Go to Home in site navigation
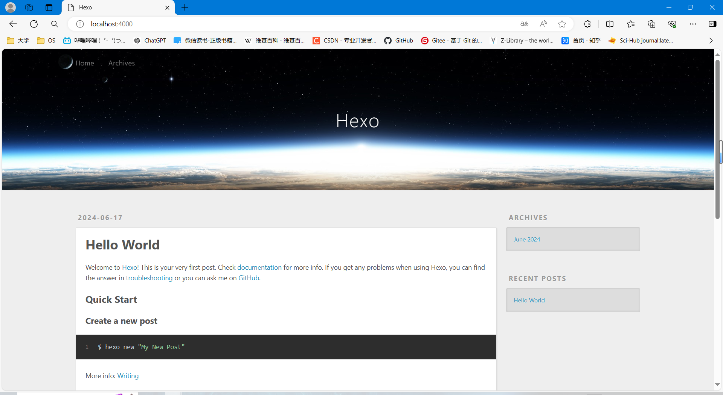 pos(85,63)
